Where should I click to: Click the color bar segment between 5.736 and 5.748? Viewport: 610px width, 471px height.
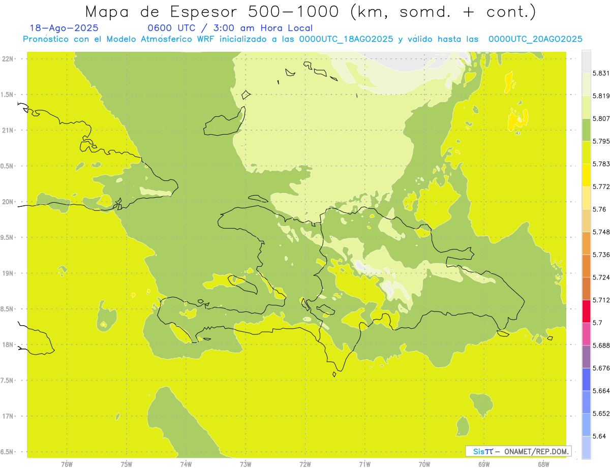[x=586, y=243]
